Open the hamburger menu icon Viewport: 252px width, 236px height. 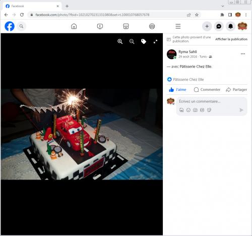point(178,26)
